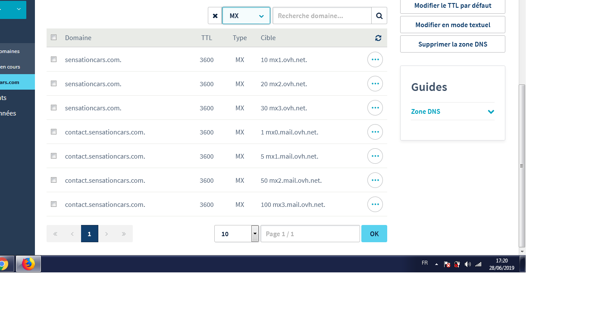
Task: Open actions menu for 1 mx0.mail.ovh.net. record
Action: click(x=375, y=132)
